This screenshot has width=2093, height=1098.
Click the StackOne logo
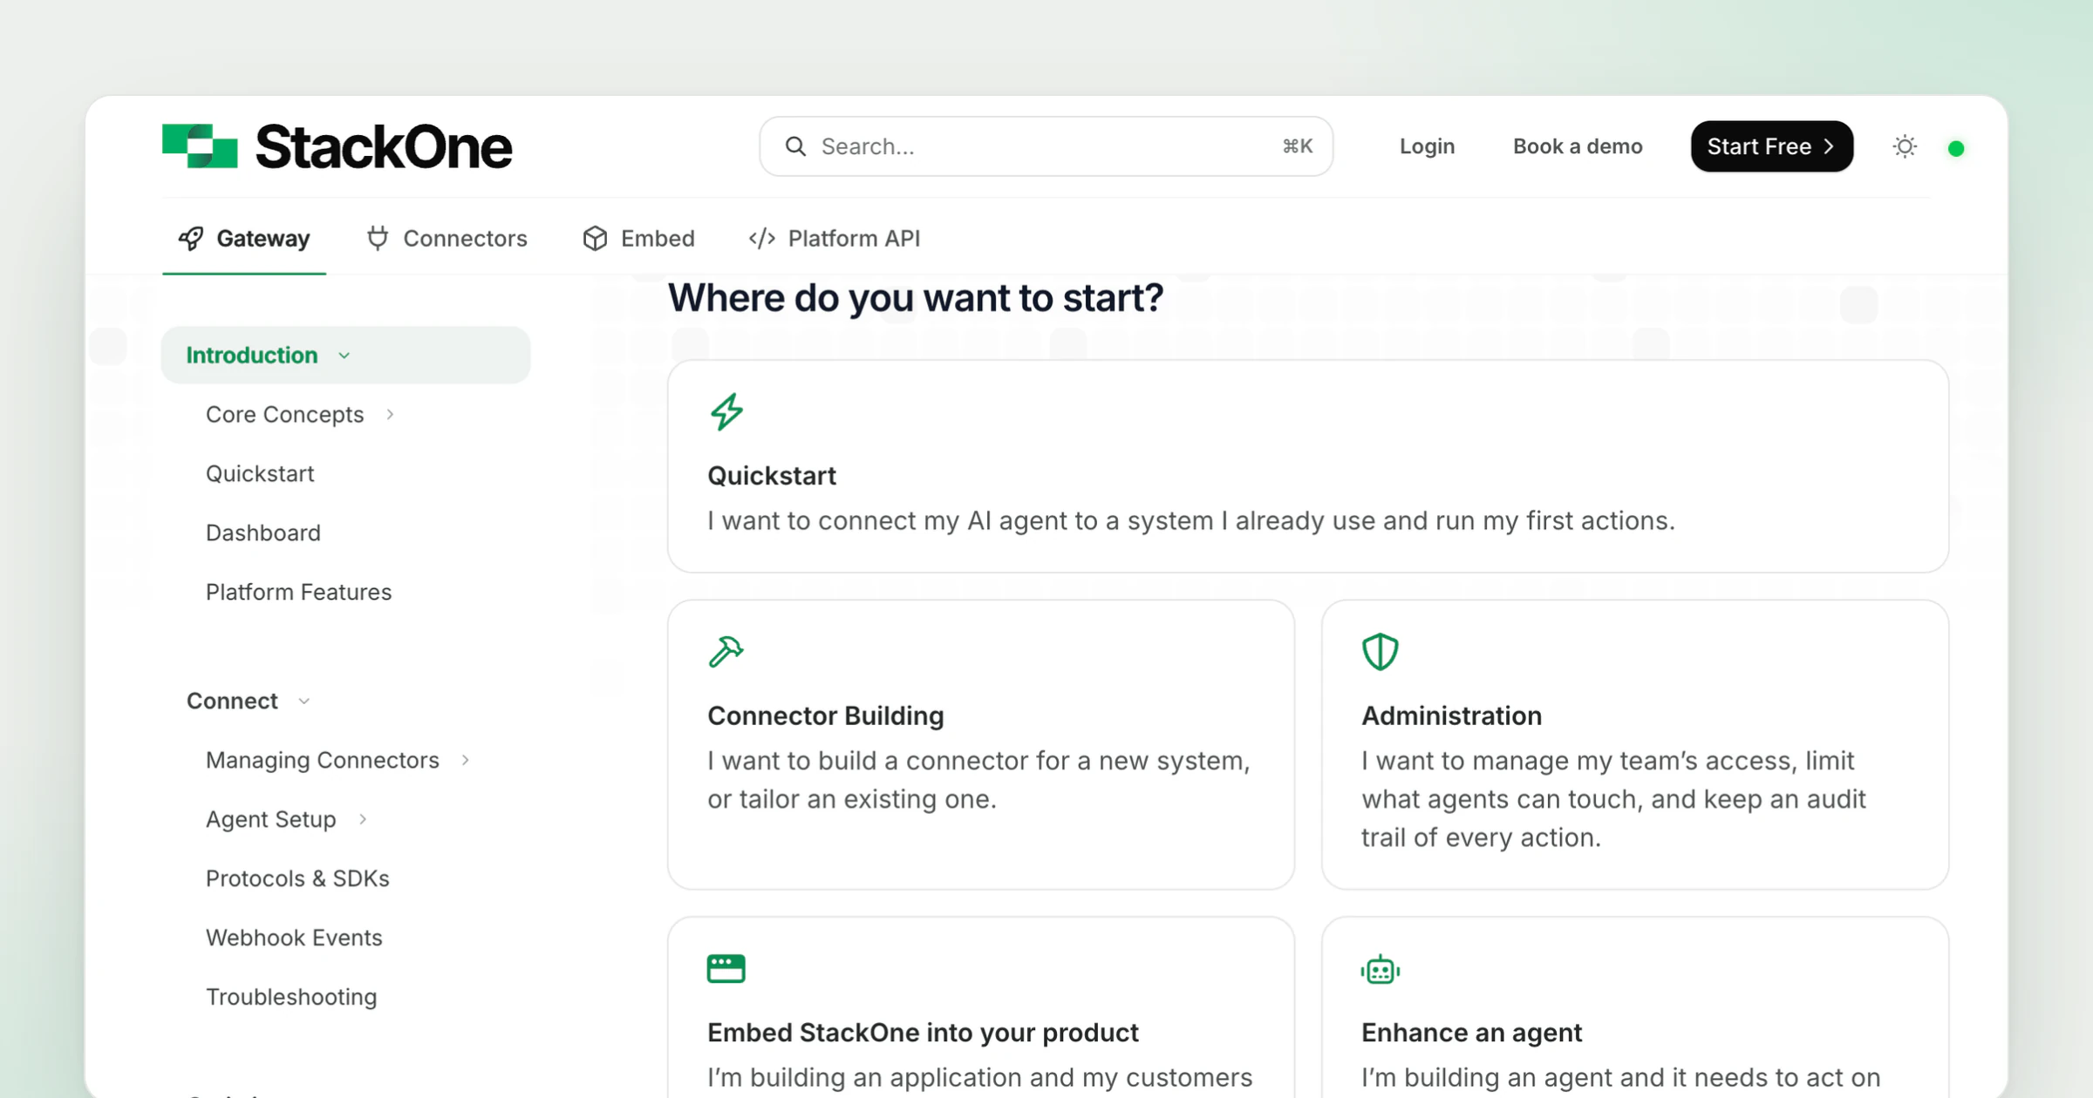coord(337,146)
